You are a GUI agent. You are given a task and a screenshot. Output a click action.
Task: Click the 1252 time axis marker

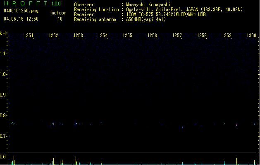click(x=53, y=35)
